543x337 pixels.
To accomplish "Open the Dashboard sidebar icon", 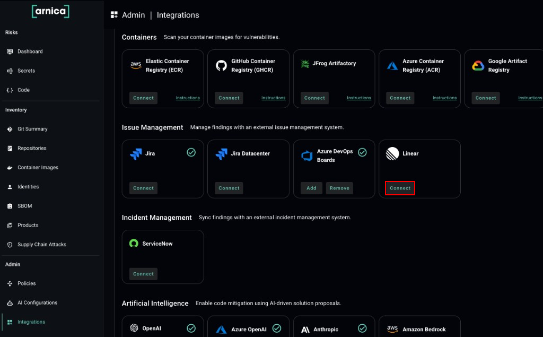I will click(x=10, y=51).
